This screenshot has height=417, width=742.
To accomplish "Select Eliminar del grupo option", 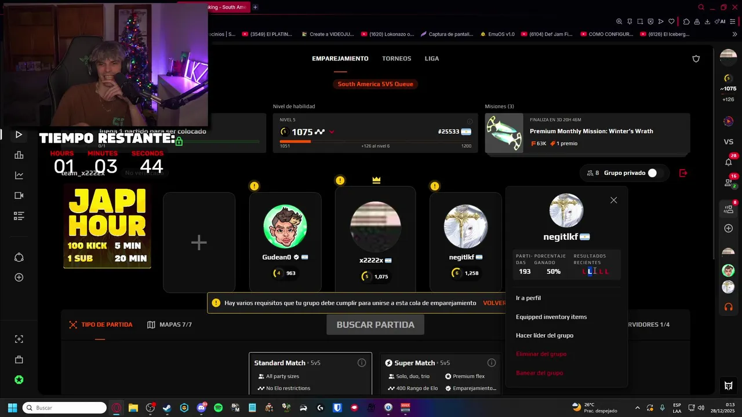I will tap(541, 354).
